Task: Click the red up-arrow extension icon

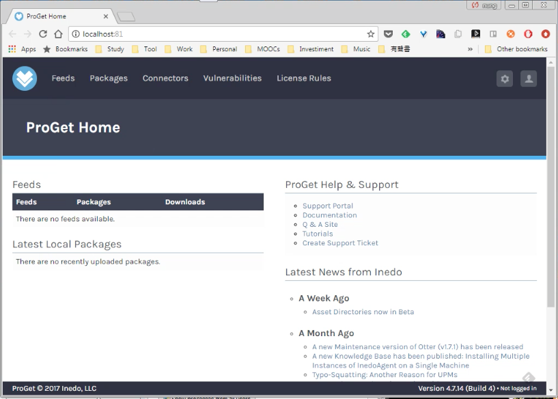Action: coord(546,34)
